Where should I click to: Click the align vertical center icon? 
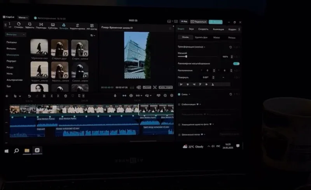point(206,84)
